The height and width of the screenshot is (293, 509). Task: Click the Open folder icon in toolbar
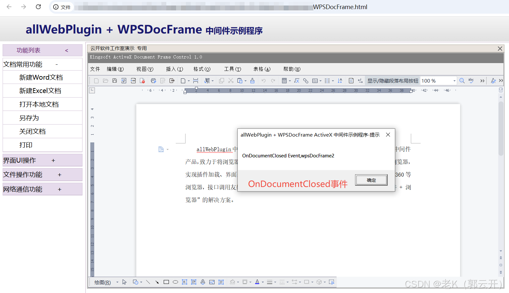click(105, 81)
